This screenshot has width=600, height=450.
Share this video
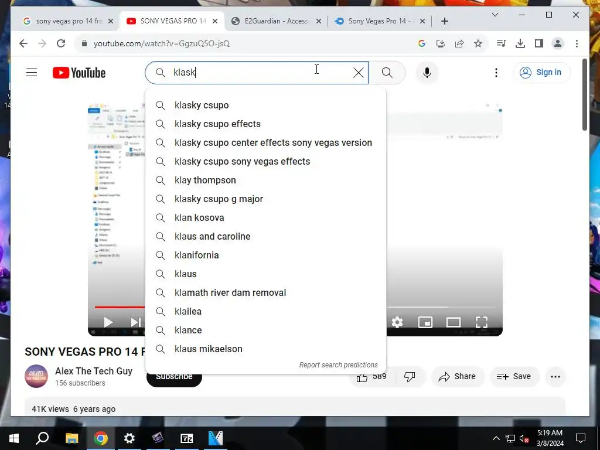click(x=458, y=377)
